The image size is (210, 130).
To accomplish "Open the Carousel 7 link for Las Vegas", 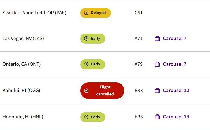I will [174, 39].
